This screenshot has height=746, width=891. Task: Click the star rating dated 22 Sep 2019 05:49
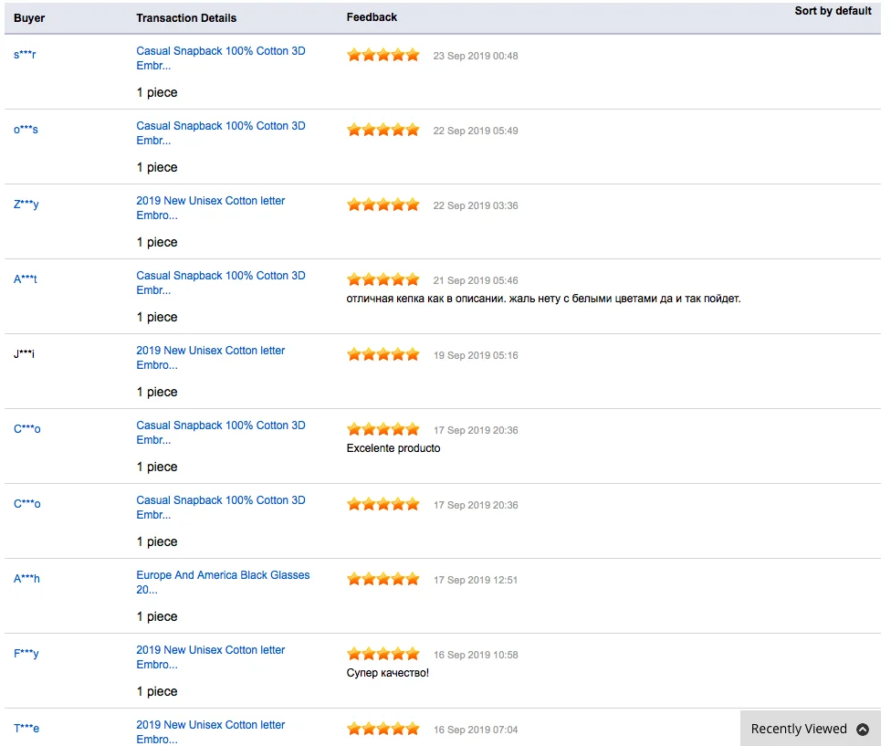tap(383, 130)
